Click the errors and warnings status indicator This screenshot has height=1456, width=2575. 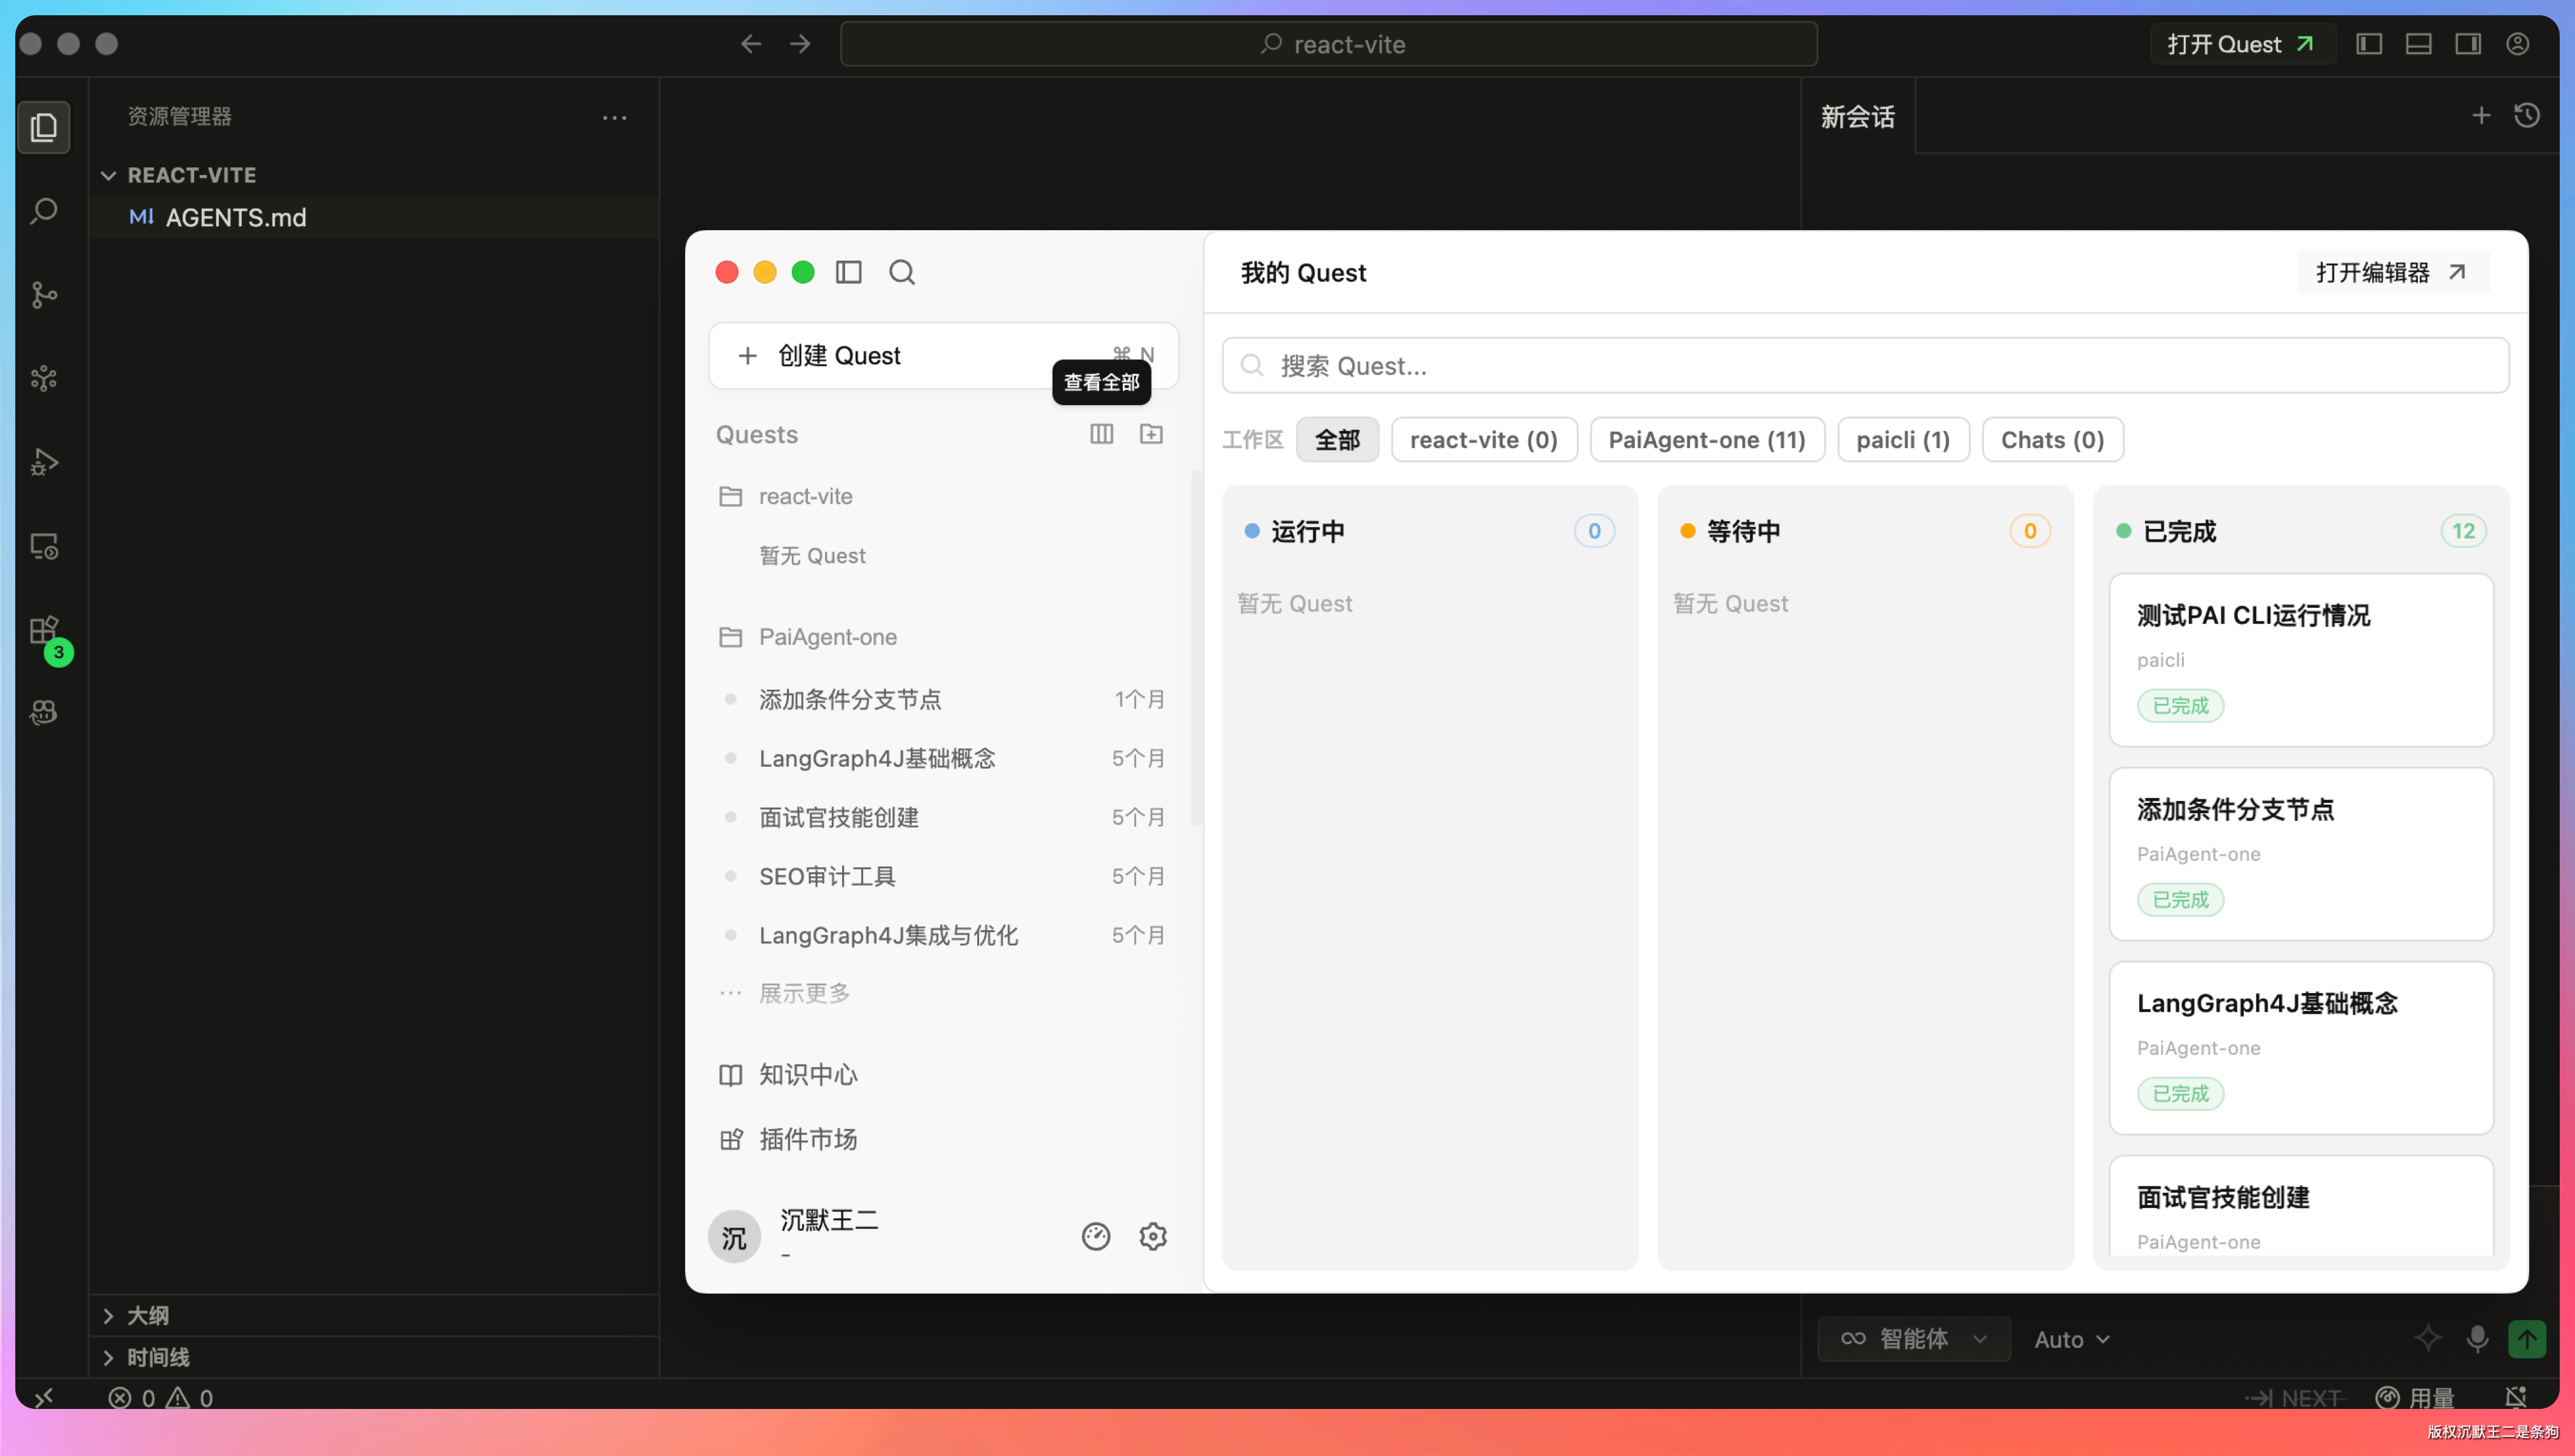(x=161, y=1398)
